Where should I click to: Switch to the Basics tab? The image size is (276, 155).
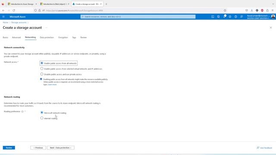(x=6, y=37)
